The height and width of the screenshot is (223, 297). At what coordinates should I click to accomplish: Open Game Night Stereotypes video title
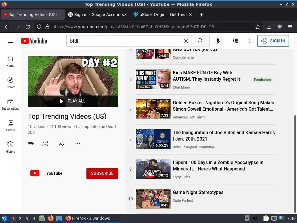[198, 192]
